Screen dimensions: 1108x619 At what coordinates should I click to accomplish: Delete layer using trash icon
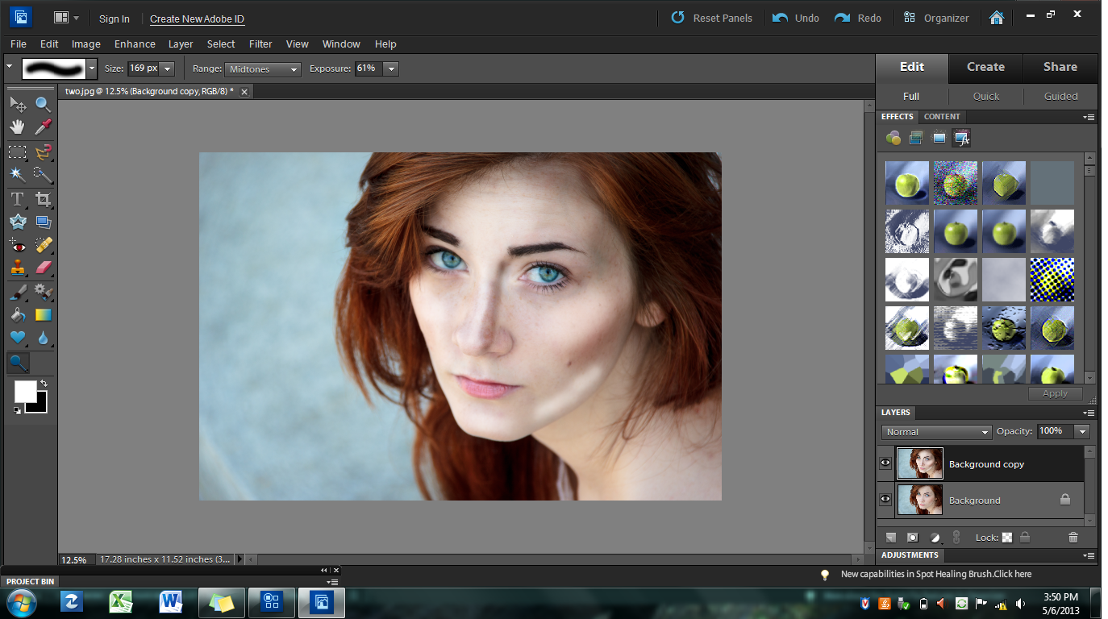click(x=1073, y=538)
